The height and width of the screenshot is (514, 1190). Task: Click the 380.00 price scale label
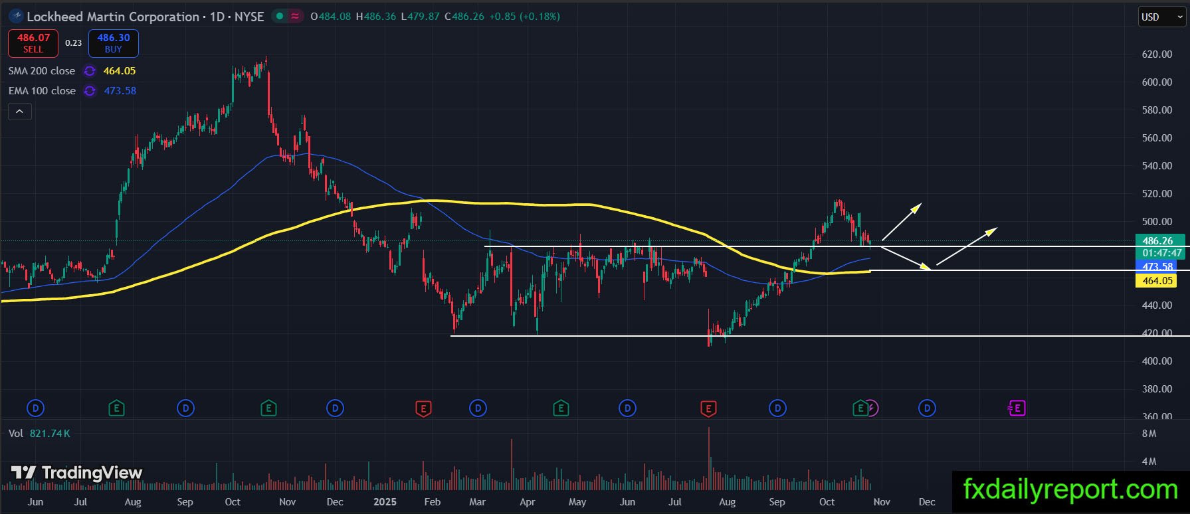coord(1157,389)
